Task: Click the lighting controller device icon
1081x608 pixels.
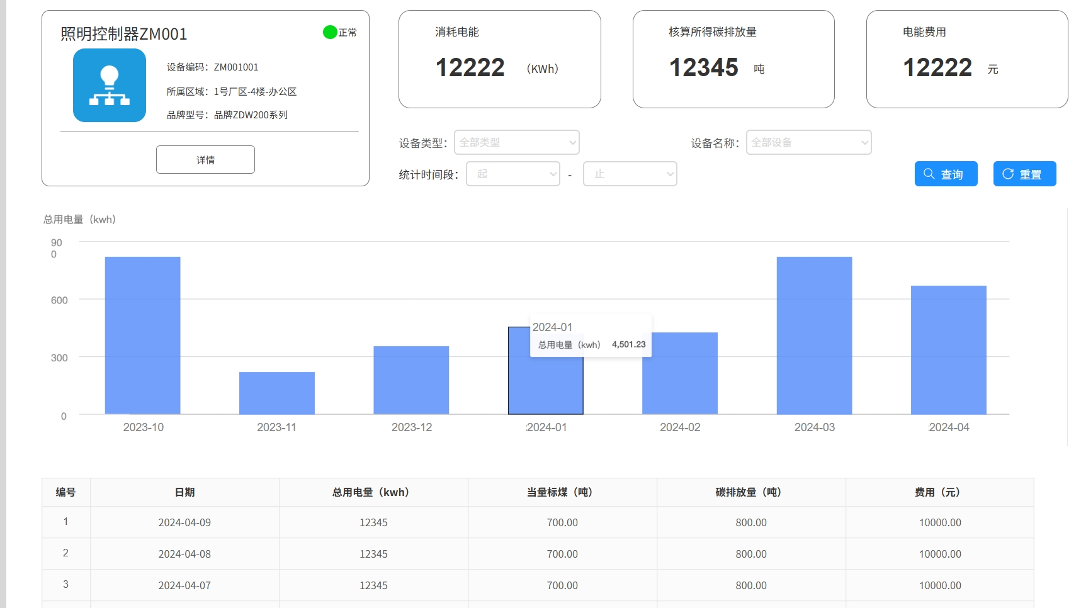Action: 110,86
